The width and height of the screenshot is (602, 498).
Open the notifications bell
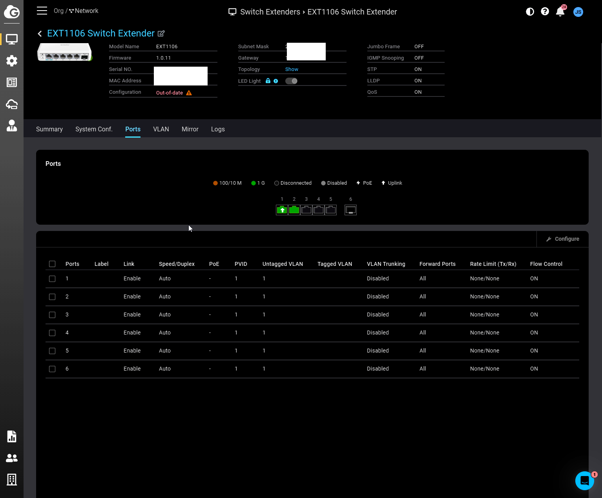560,12
